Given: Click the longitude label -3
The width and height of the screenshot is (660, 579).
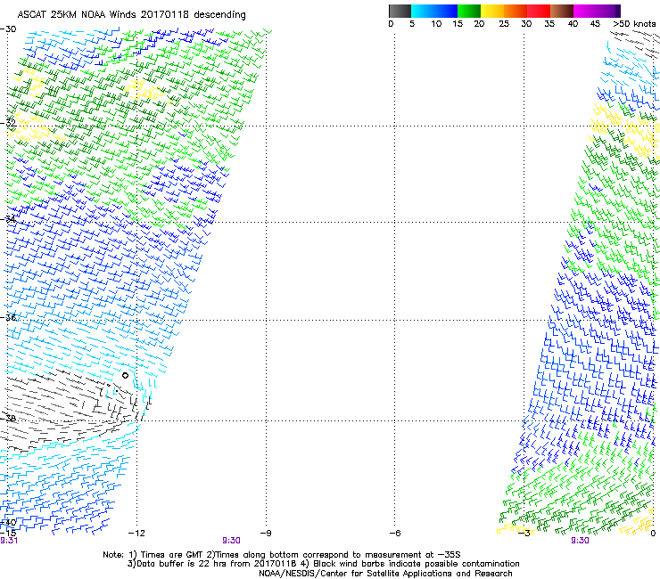Looking at the screenshot, I should [524, 534].
